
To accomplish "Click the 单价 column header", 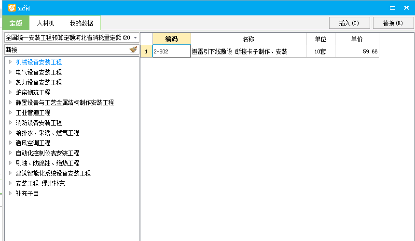I will tap(357, 39).
